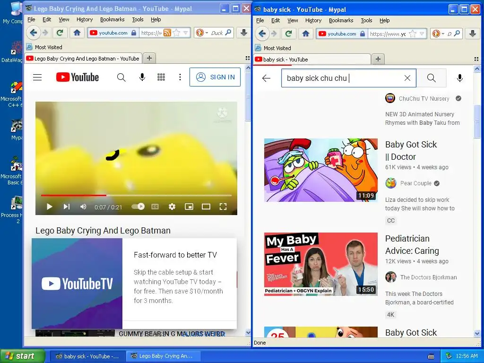
Task: Click RSS feed icon in left address bar
Action: [167, 33]
